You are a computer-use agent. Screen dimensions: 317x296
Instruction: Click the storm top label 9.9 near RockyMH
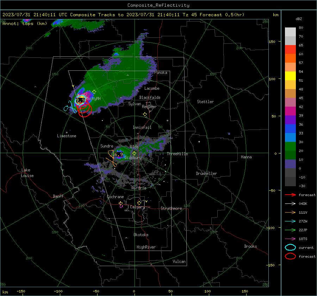(x=80, y=100)
